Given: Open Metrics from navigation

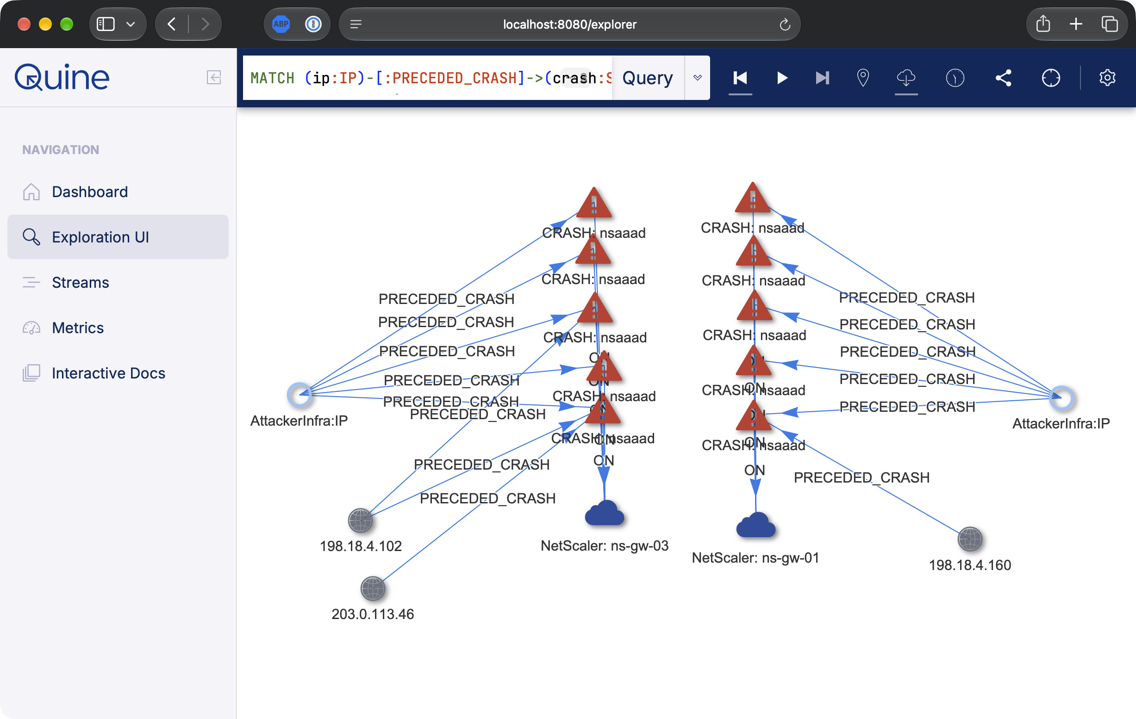Looking at the screenshot, I should pos(118,328).
